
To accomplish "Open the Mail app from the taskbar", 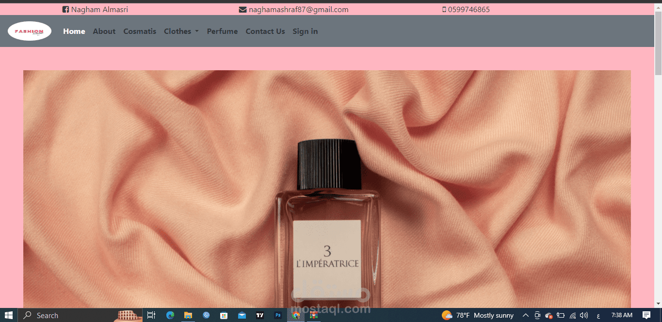I will (x=242, y=315).
